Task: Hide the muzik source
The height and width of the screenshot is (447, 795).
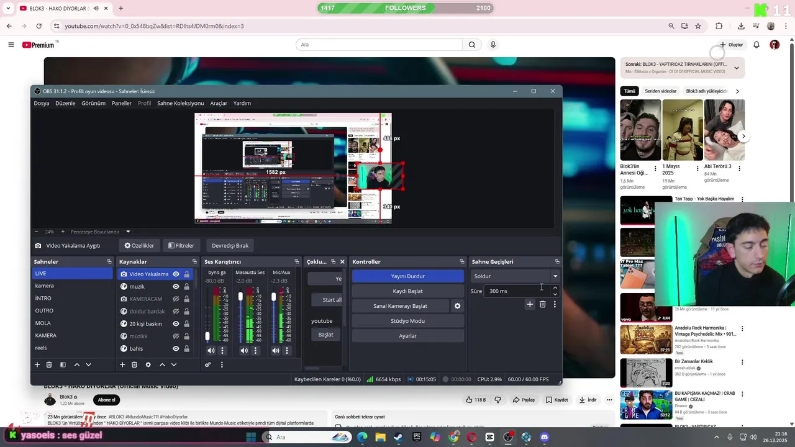Action: pyautogui.click(x=176, y=286)
